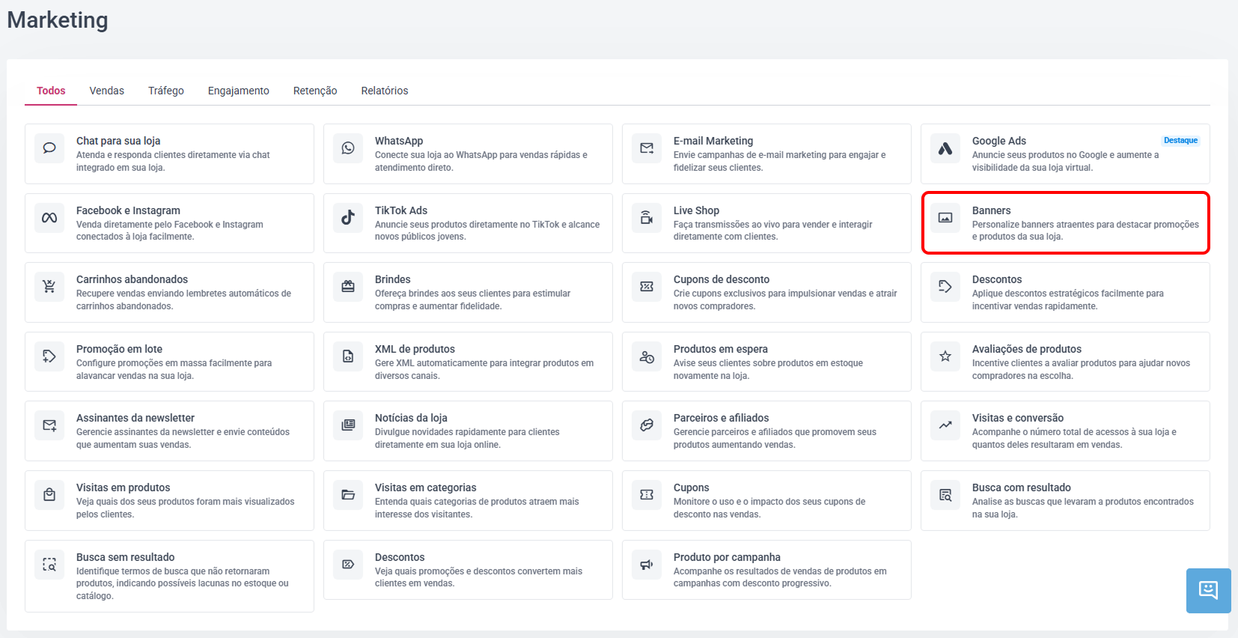Open the Busca com resultado title

coord(1022,487)
